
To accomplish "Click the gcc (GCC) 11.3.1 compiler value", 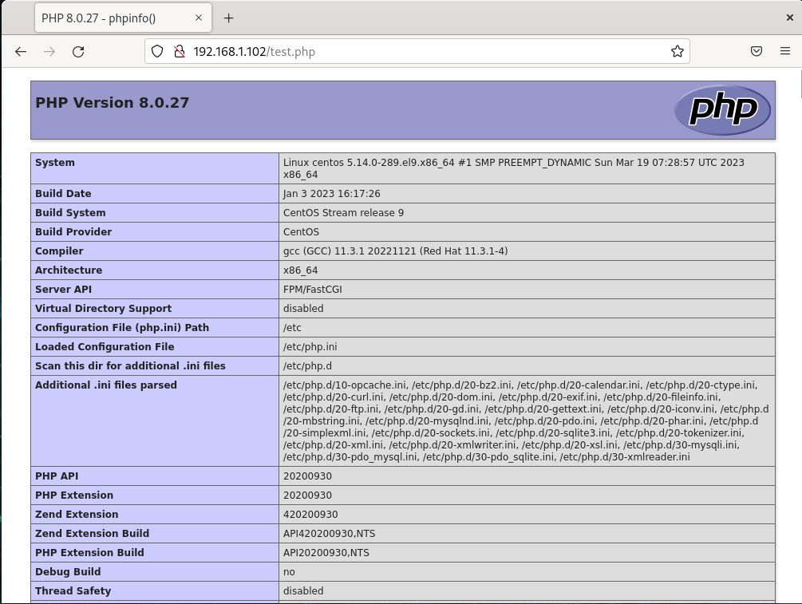I will 395,251.
